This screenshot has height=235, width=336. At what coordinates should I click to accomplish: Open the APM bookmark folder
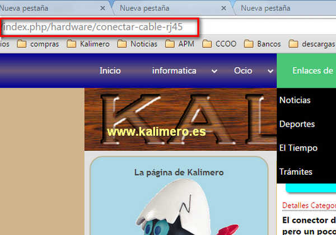(x=180, y=44)
